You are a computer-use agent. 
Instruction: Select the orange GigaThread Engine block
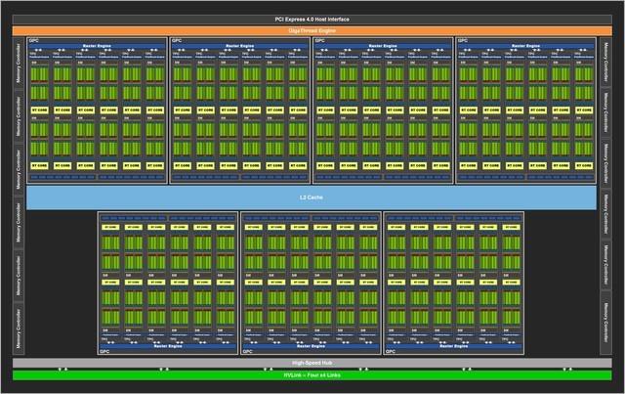tap(312, 30)
